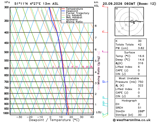158x122 pixels.
Task: Click the yellow-green surface wind barb
Action: tap(105, 116)
